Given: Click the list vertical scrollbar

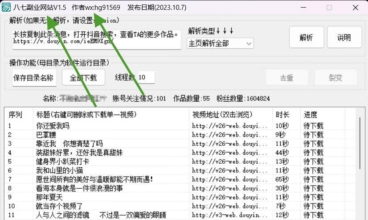Looking at the screenshot, I should pos(360,143).
